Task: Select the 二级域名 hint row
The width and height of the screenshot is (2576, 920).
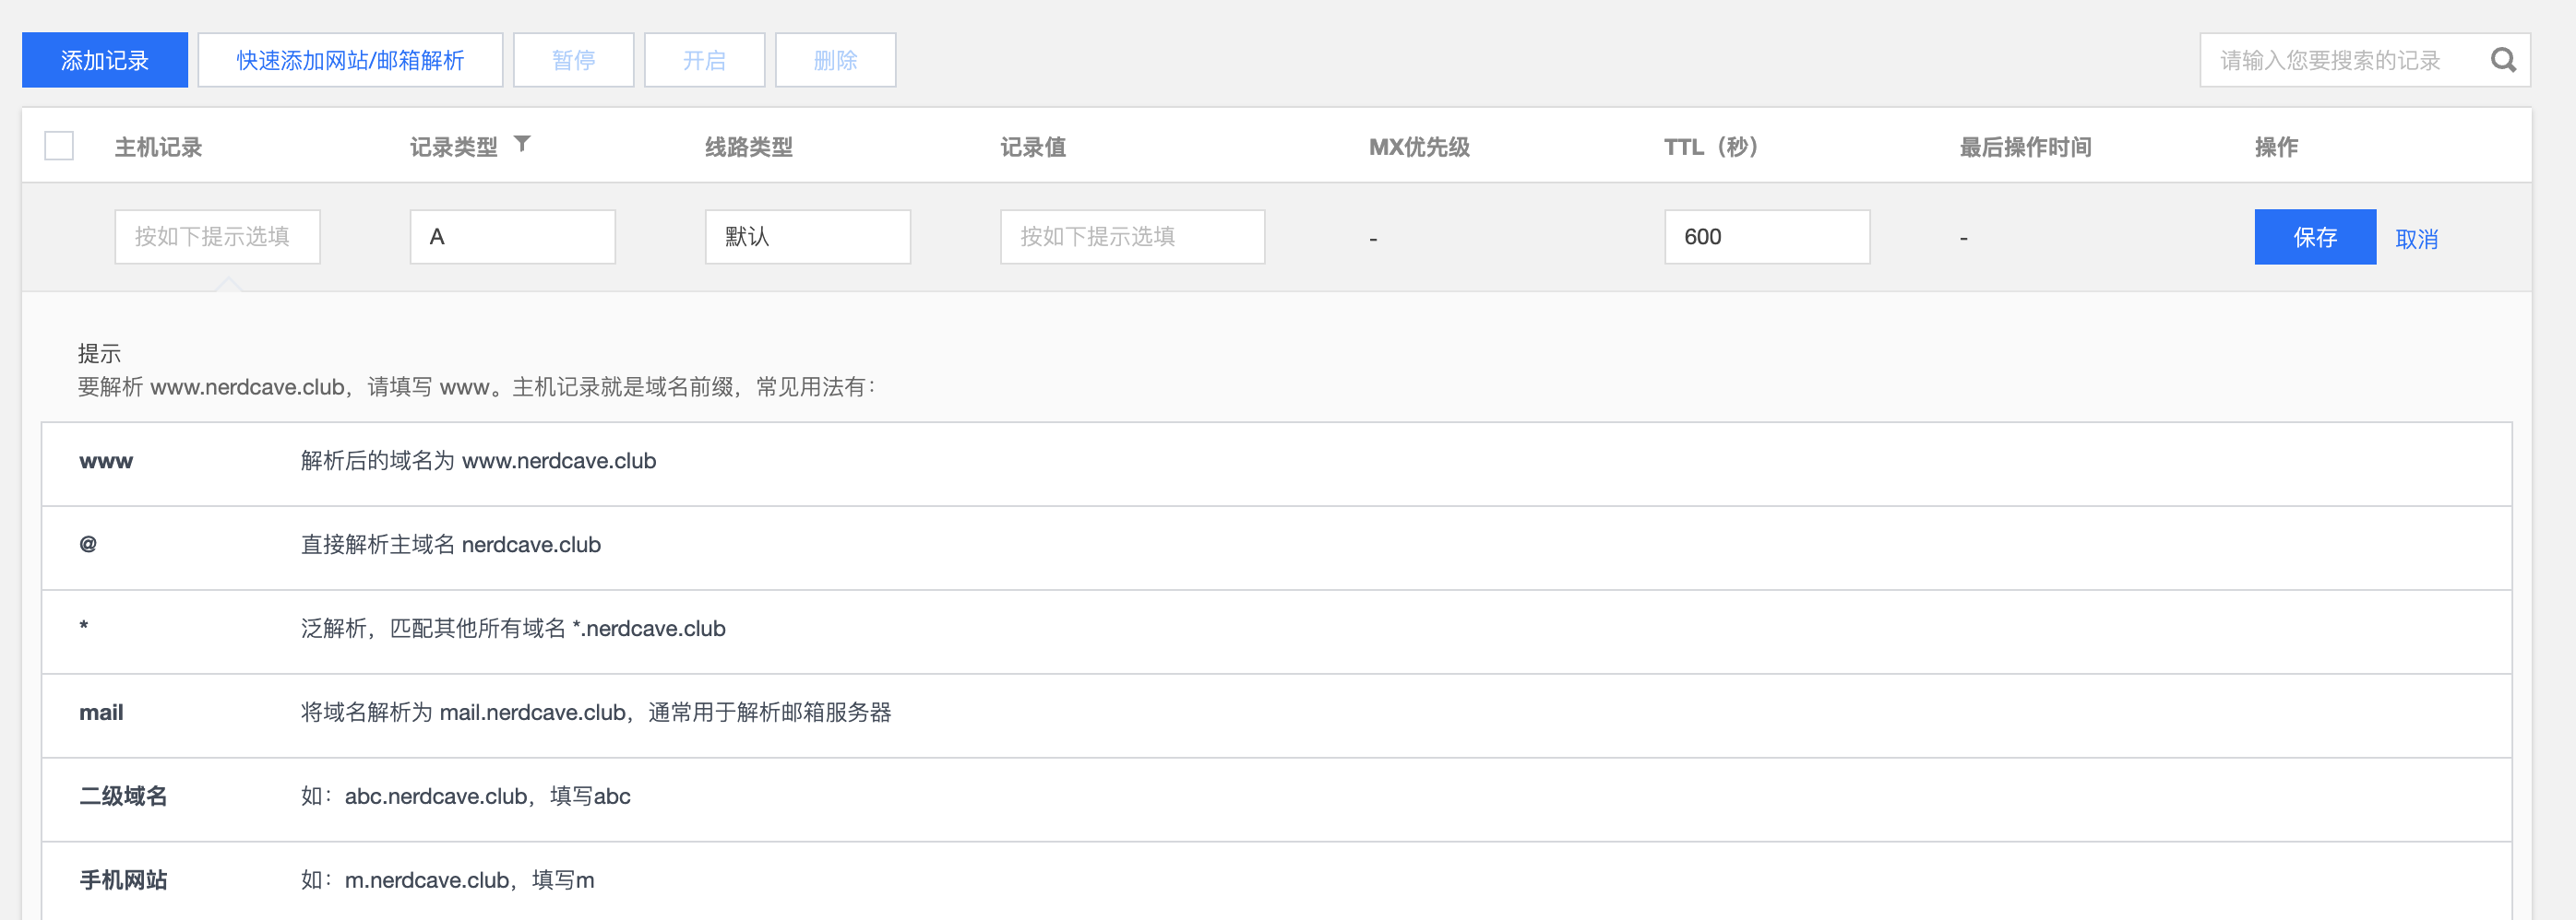Action: coord(1277,799)
